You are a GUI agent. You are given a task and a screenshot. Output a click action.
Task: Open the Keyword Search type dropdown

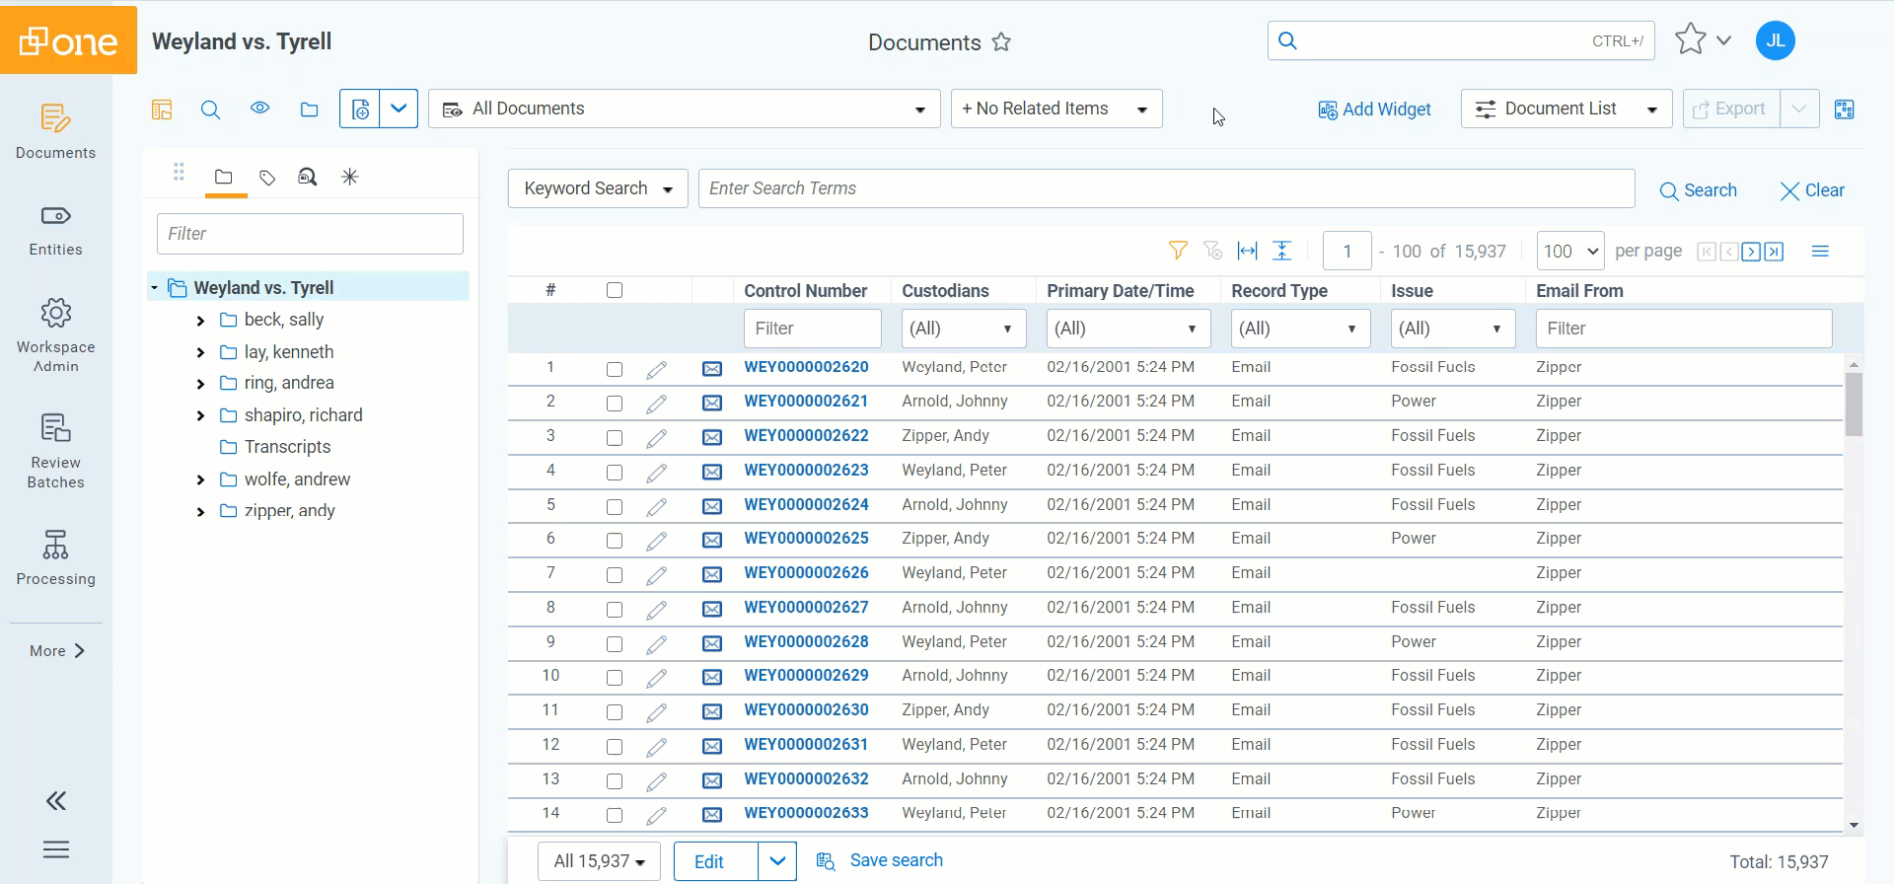(x=598, y=188)
